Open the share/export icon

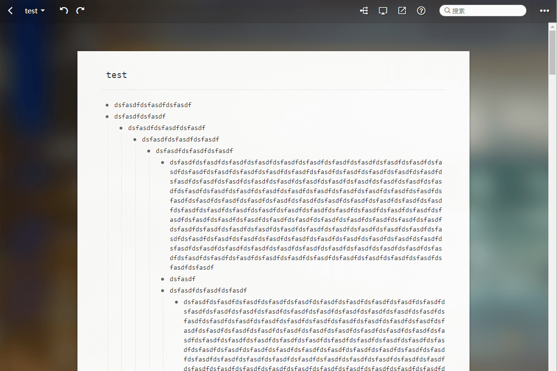coord(402,11)
